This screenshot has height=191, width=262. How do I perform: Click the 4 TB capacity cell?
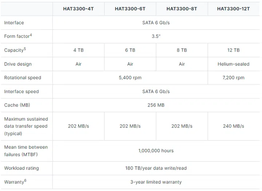tap(78, 50)
